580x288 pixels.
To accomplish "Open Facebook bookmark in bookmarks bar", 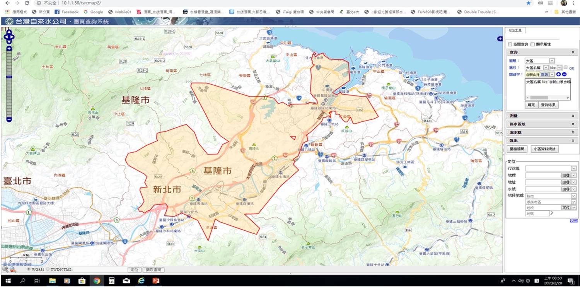I will pos(67,12).
